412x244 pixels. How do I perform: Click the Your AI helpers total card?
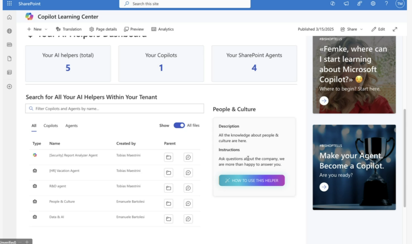click(x=68, y=64)
